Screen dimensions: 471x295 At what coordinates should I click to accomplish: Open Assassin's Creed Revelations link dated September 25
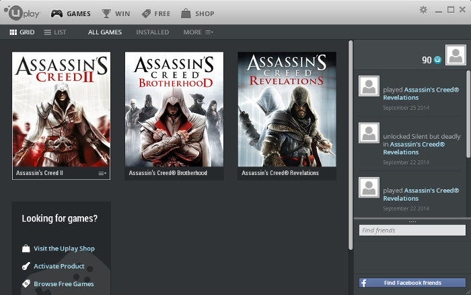(421, 94)
